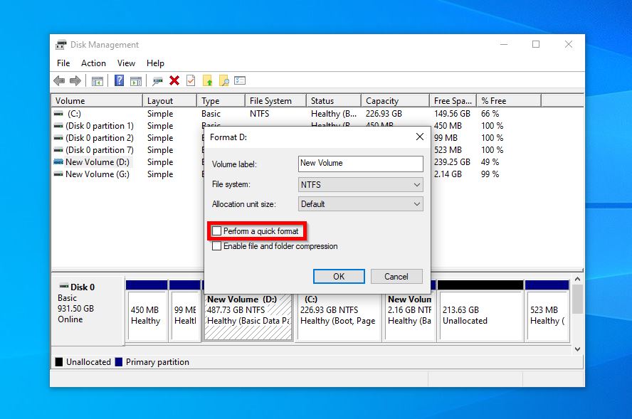632x419 pixels.
Task: Check Enable file and folder compression
Action: [x=217, y=245]
